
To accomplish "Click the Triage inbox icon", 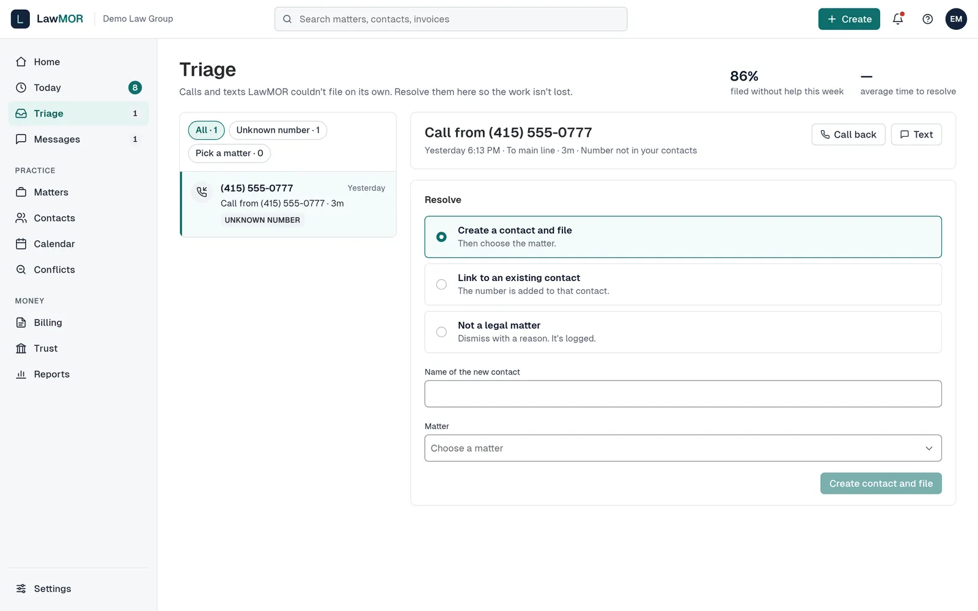I will 21,114.
